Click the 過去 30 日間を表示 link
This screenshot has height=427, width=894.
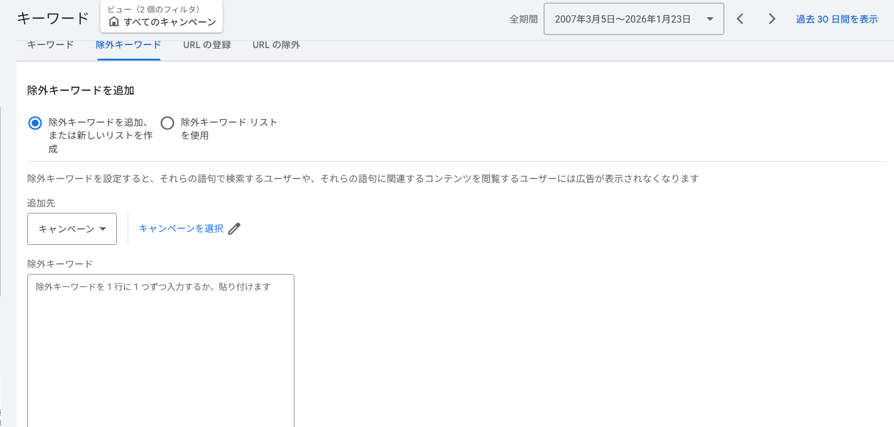tap(836, 19)
